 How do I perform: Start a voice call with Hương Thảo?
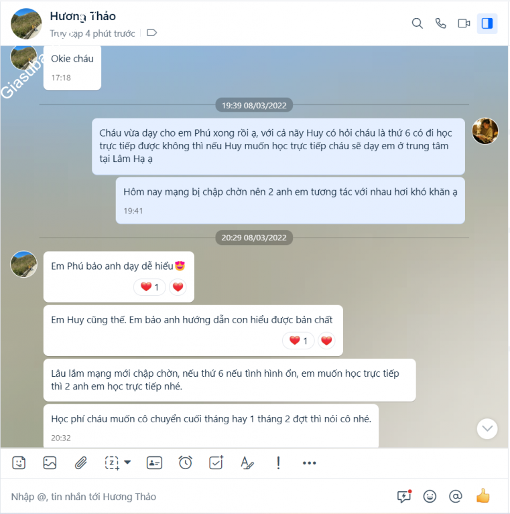(x=440, y=23)
